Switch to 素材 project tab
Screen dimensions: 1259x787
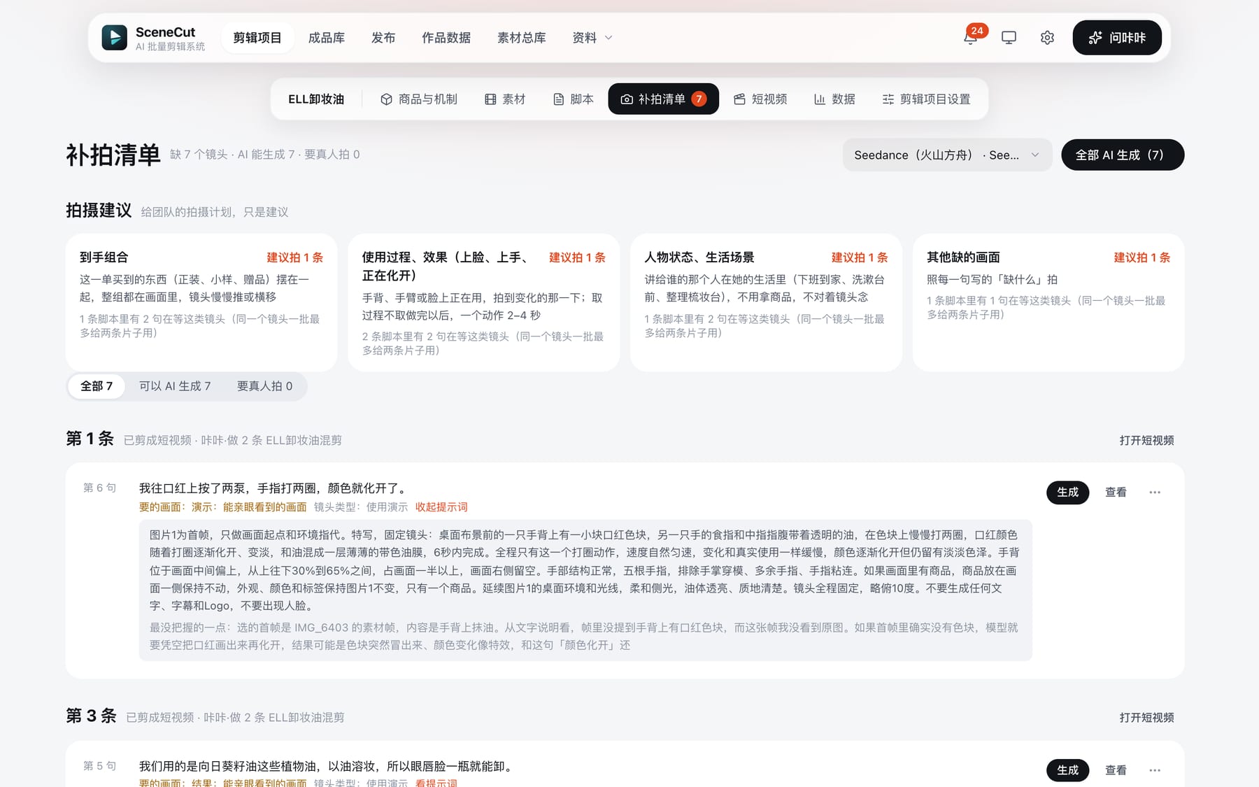pyautogui.click(x=505, y=99)
